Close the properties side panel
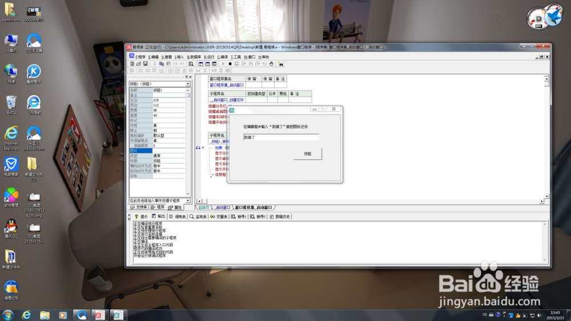The image size is (571, 321). [x=190, y=77]
